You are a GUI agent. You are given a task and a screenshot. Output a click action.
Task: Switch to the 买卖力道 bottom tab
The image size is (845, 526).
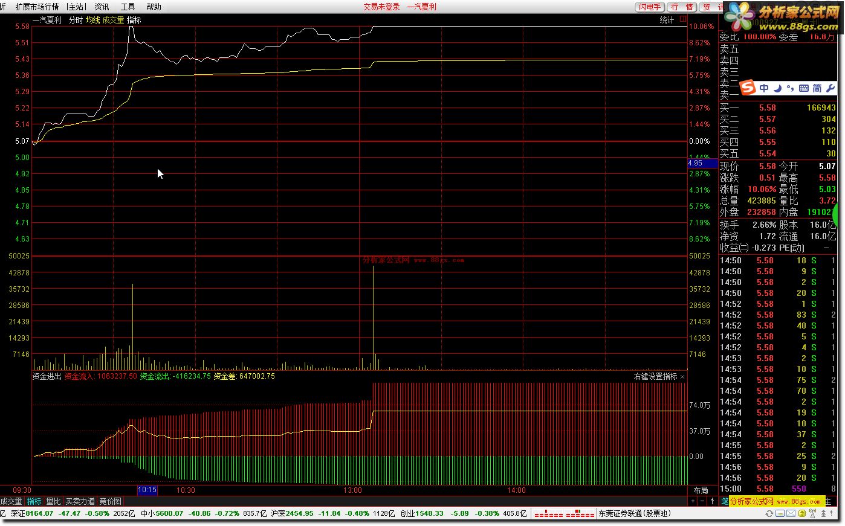tap(80, 501)
